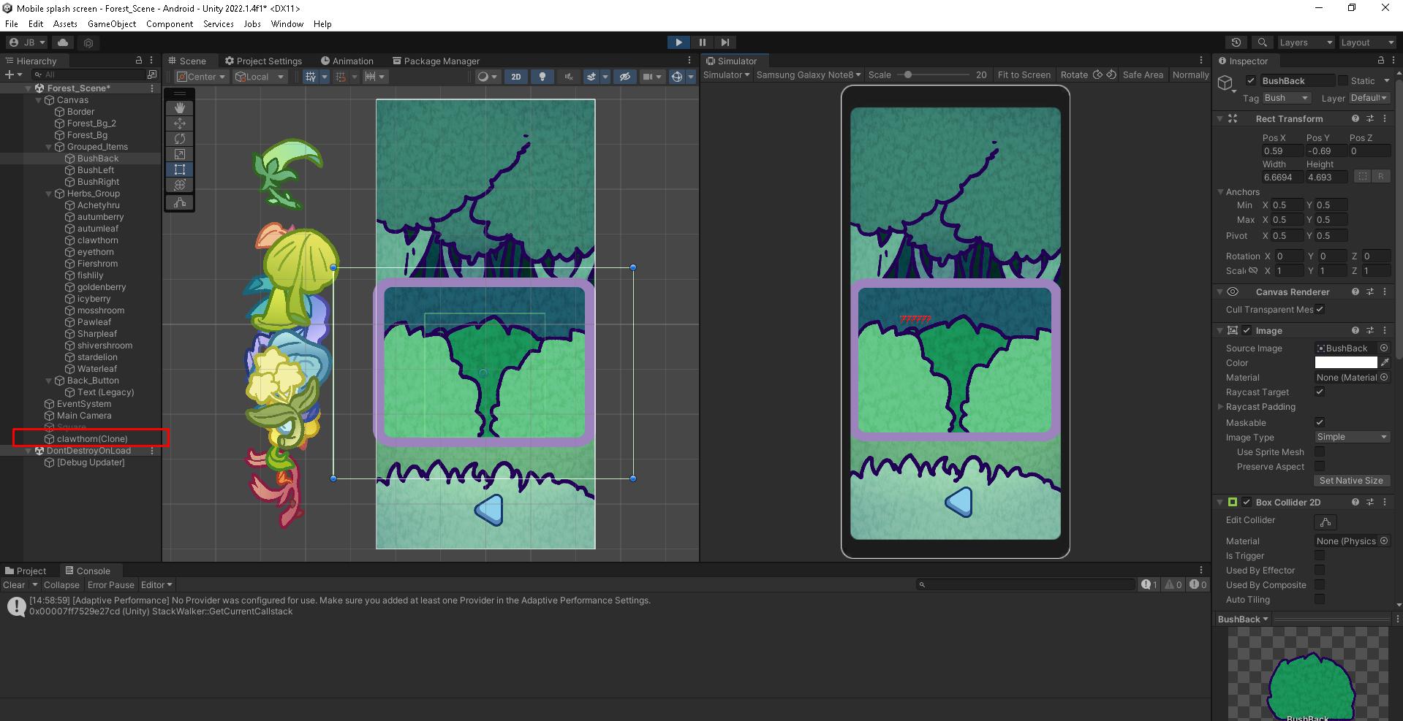Open the cloud services icon
The height and width of the screenshot is (721, 1403).
tap(63, 42)
